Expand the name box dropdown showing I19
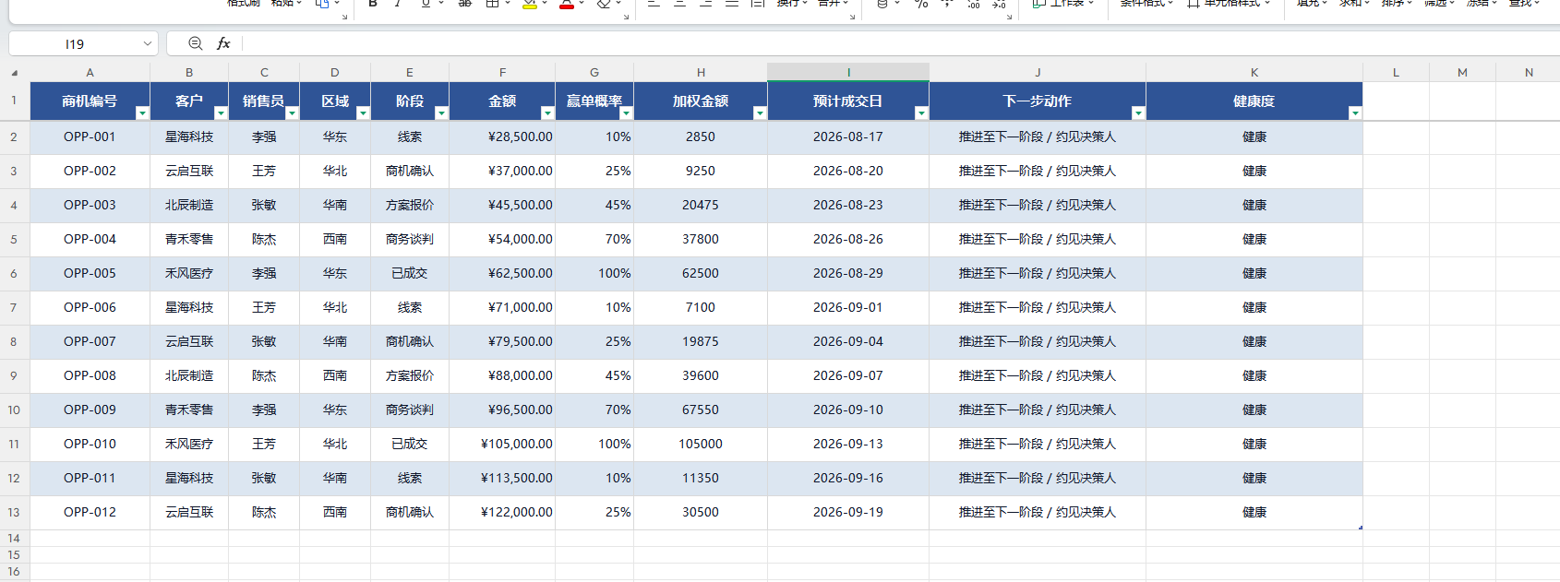 tap(148, 43)
